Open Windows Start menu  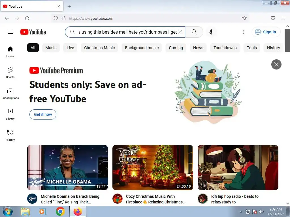(7, 211)
